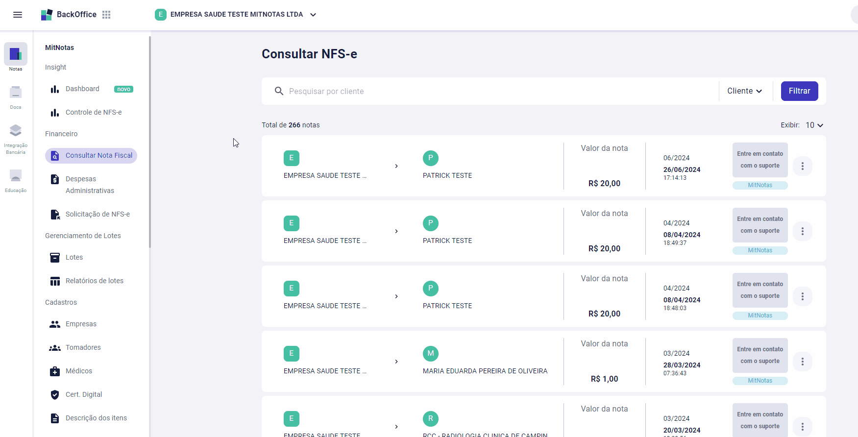The height and width of the screenshot is (437, 858).
Task: Click the Empresas people icon
Action: click(x=55, y=324)
